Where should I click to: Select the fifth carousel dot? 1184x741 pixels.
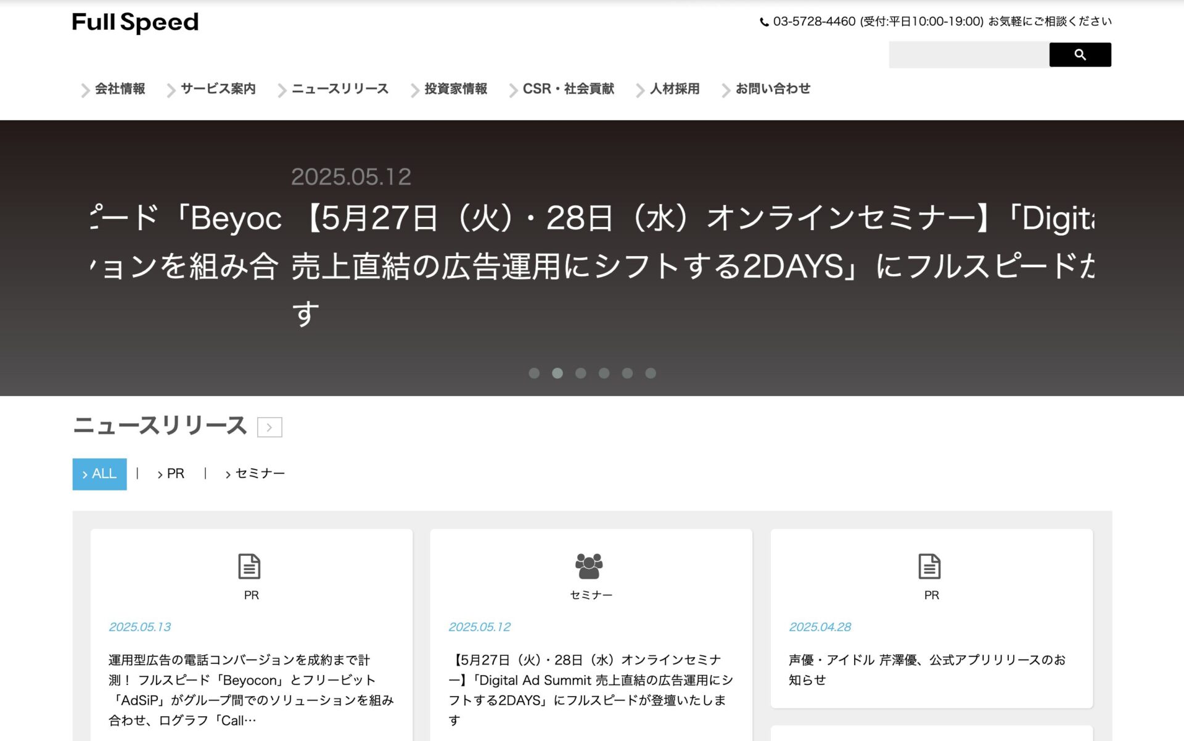pos(627,373)
